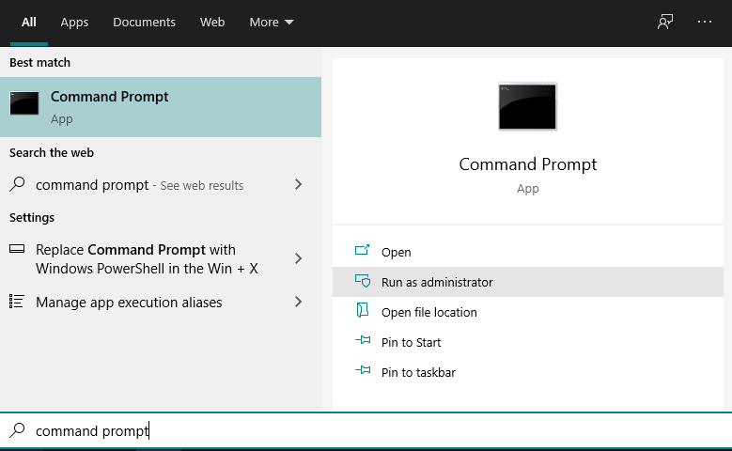The height and width of the screenshot is (451, 732).
Task: Click the list icon for Manage app execution aliases
Action: pyautogui.click(x=17, y=301)
